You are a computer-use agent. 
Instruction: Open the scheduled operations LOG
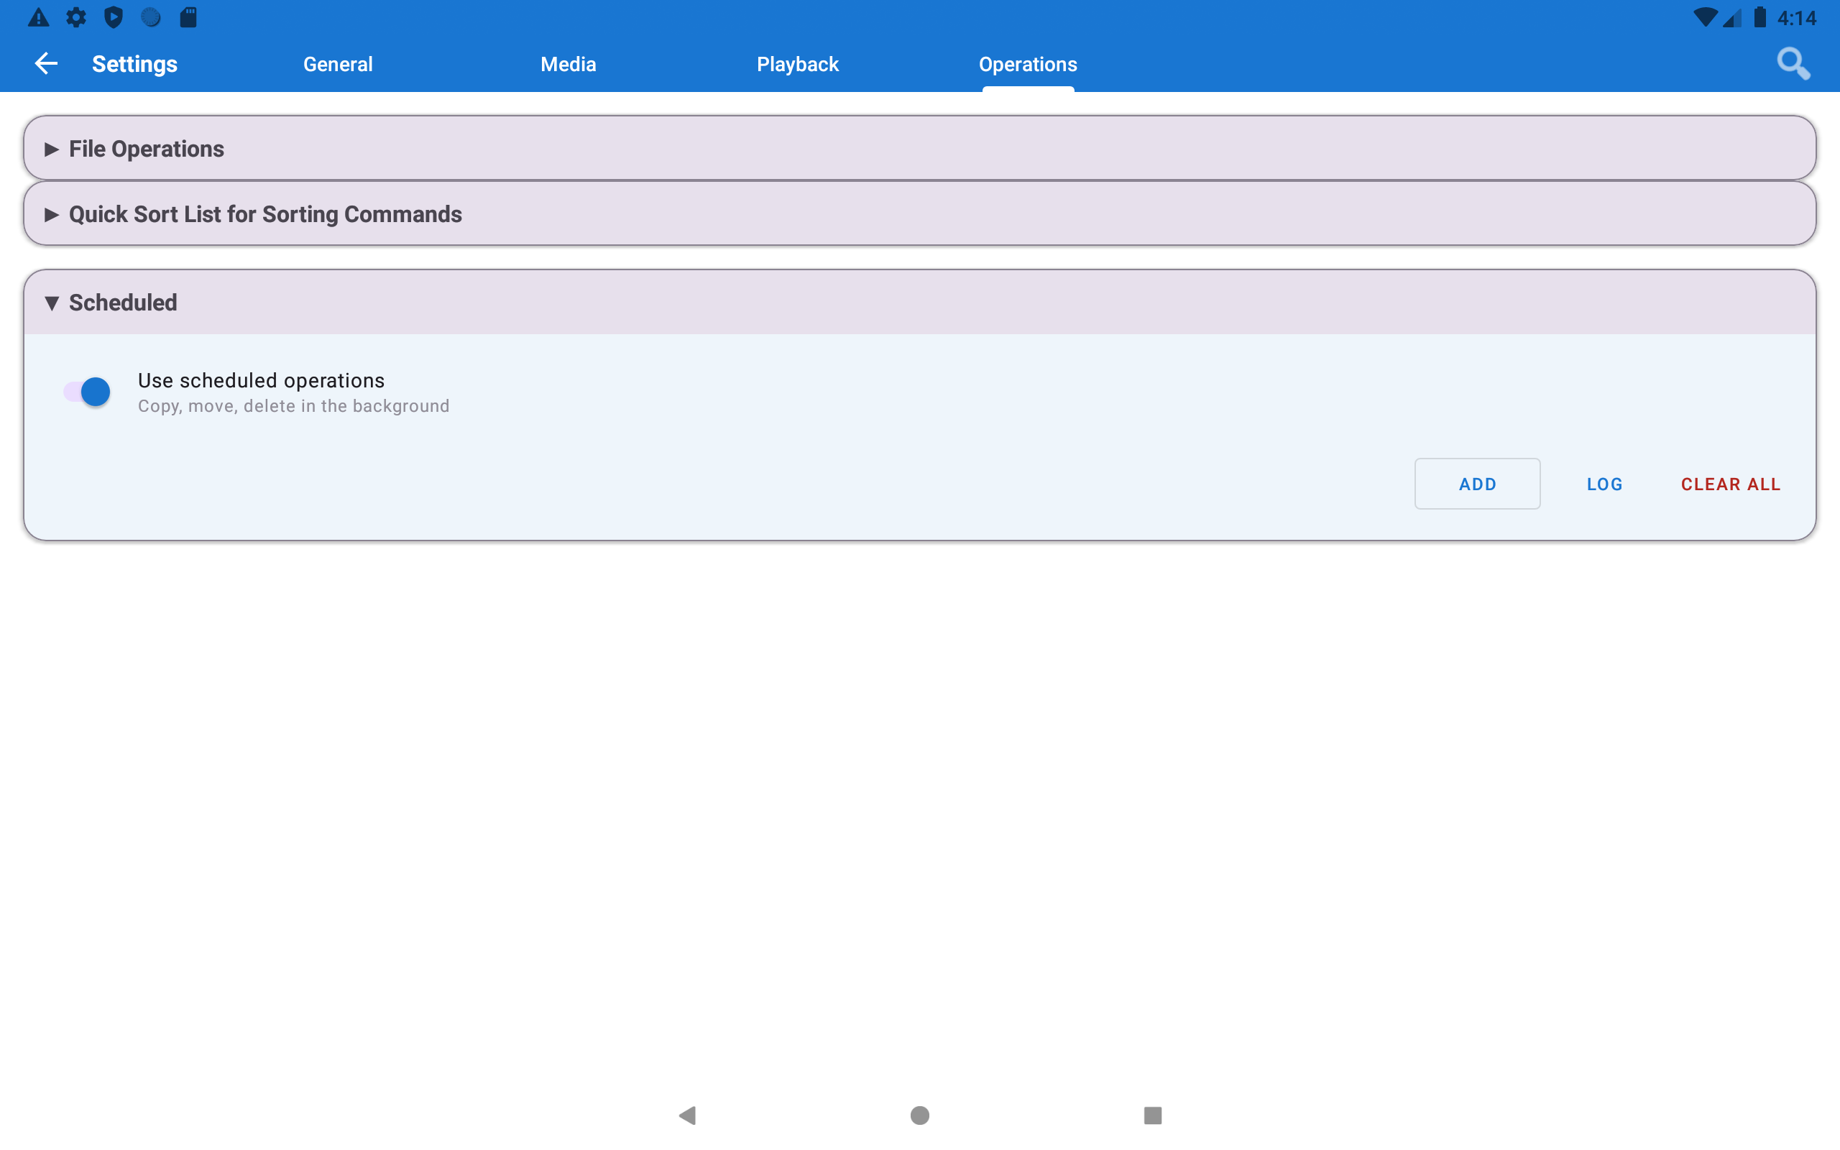pos(1604,484)
